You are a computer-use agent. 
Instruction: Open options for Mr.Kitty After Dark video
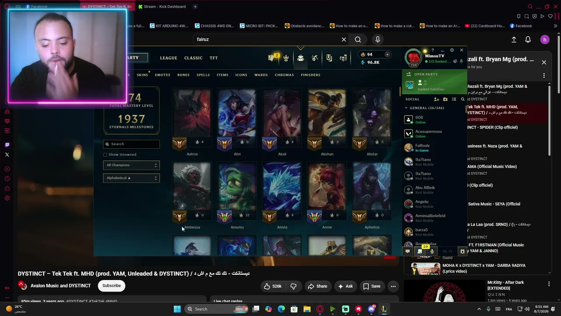coord(549,284)
